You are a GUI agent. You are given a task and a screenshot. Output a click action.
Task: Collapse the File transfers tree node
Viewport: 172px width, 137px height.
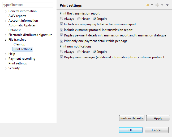coord(6,40)
